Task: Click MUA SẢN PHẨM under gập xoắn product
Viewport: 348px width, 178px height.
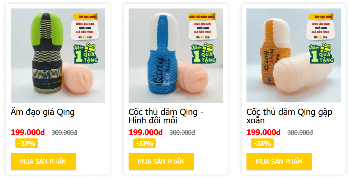Action: click(x=279, y=161)
